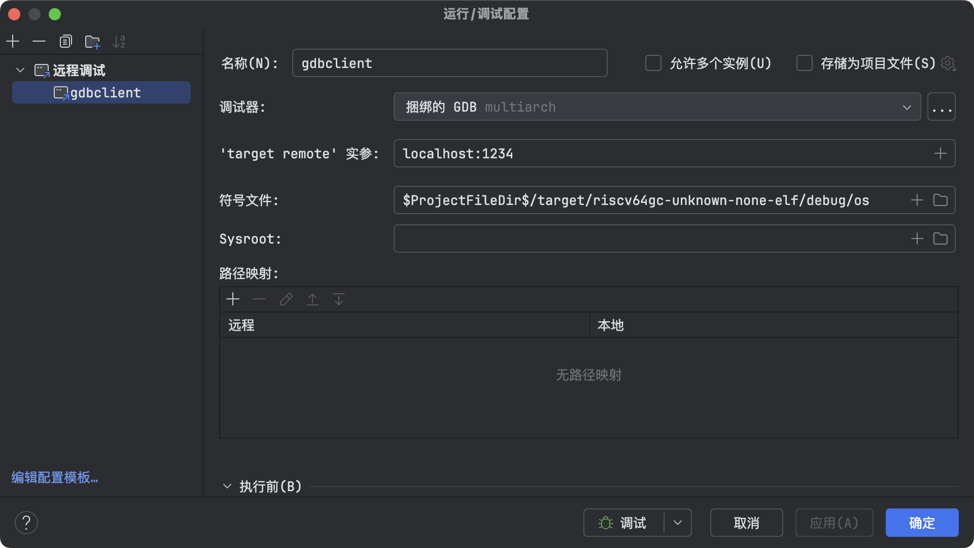Browse for the Sysroot folder
Screen dimensions: 974x548
point(940,238)
